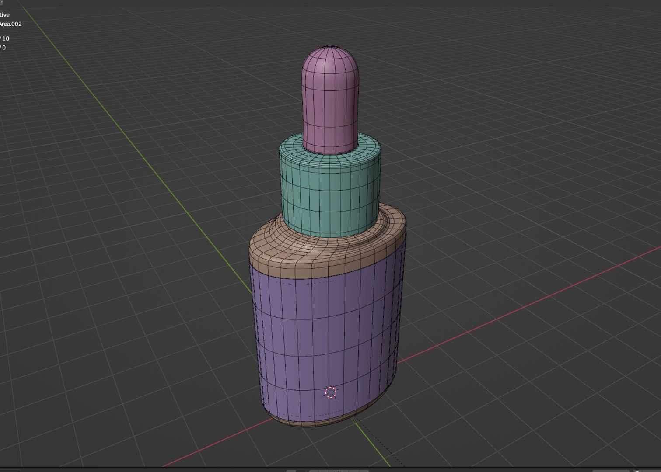This screenshot has width=661, height=472.
Task: Click the small corner button at top-left
Action: point(1,2)
